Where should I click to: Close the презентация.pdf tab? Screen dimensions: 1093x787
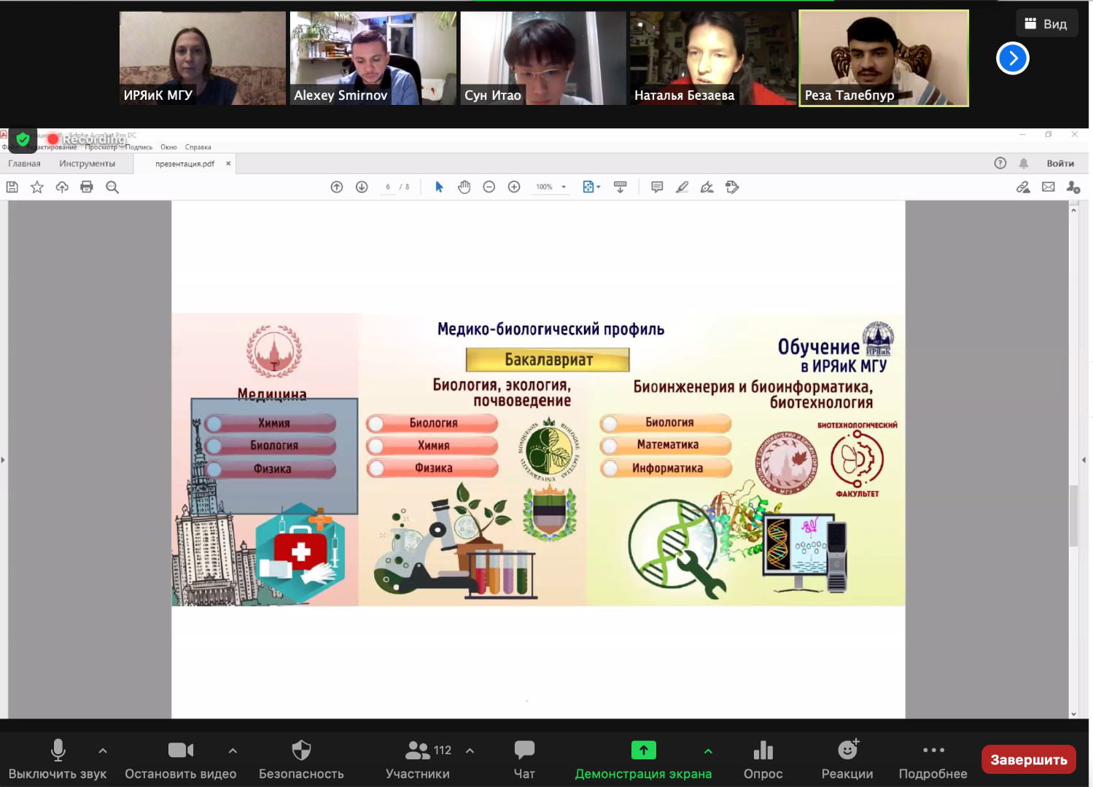(x=228, y=163)
